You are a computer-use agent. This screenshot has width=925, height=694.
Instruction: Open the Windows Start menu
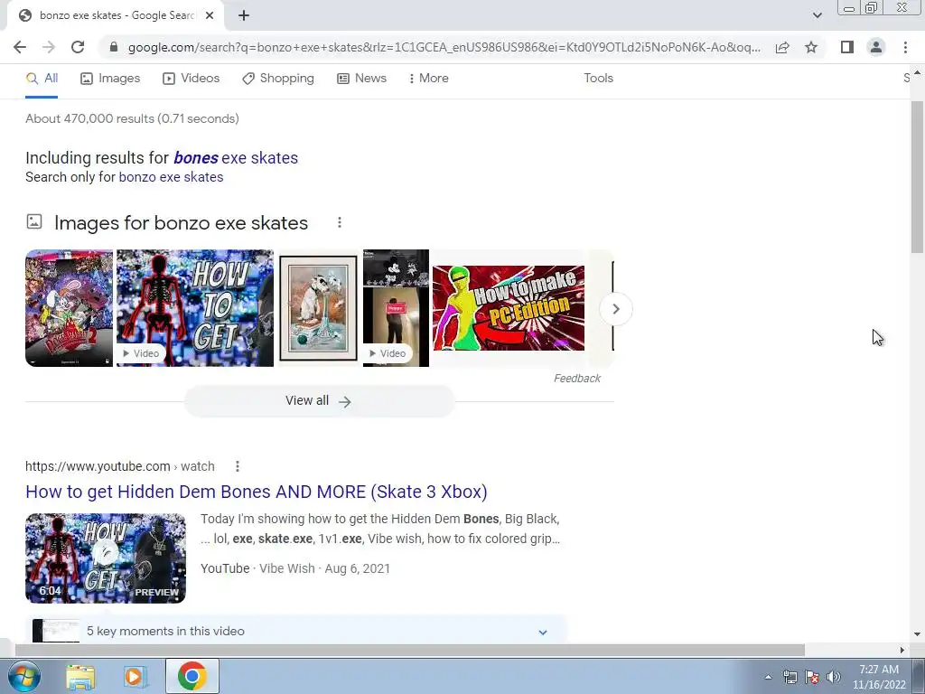pyautogui.click(x=23, y=676)
